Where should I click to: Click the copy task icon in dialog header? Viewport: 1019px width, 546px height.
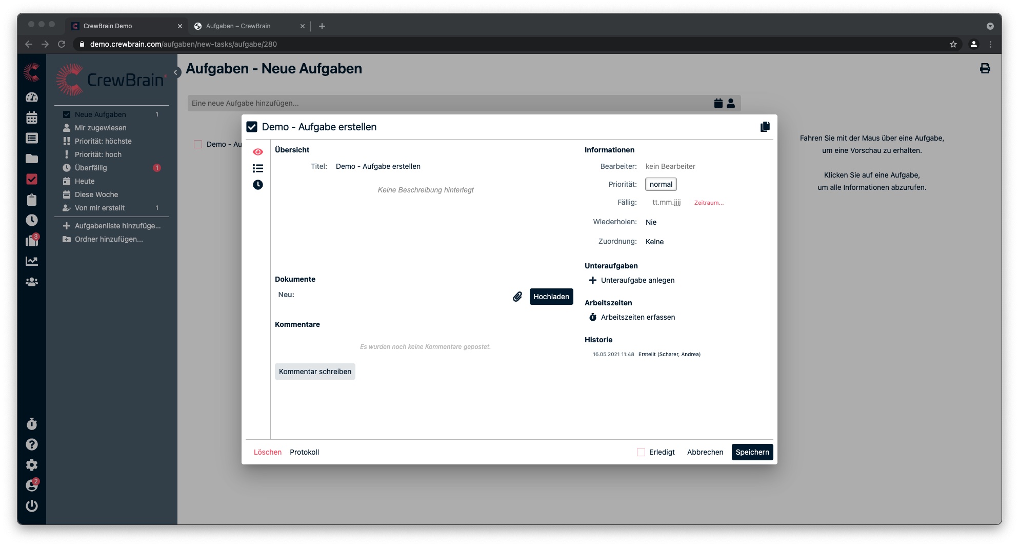[x=765, y=127]
